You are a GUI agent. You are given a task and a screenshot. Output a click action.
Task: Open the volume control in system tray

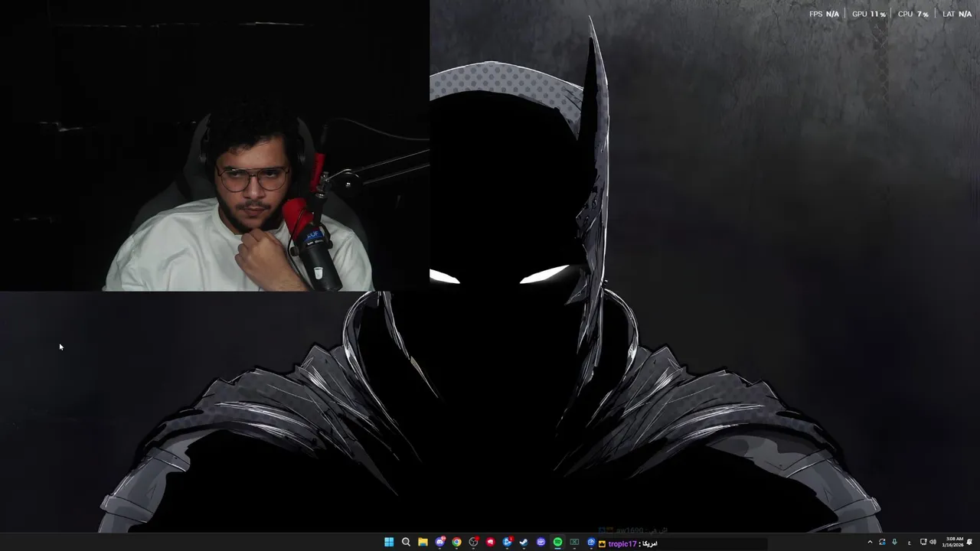pyautogui.click(x=933, y=542)
